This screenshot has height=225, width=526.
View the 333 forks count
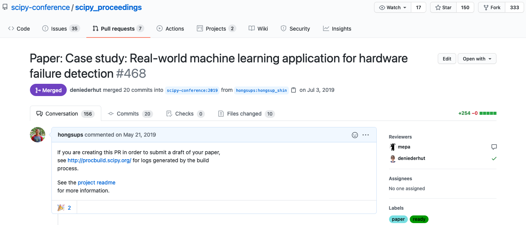pyautogui.click(x=514, y=8)
